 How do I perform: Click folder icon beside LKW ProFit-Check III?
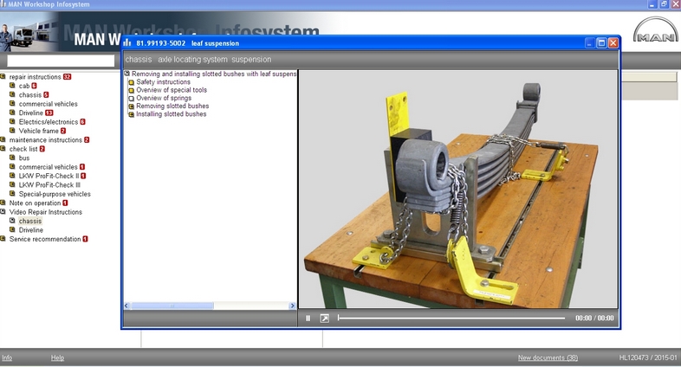[x=13, y=185]
